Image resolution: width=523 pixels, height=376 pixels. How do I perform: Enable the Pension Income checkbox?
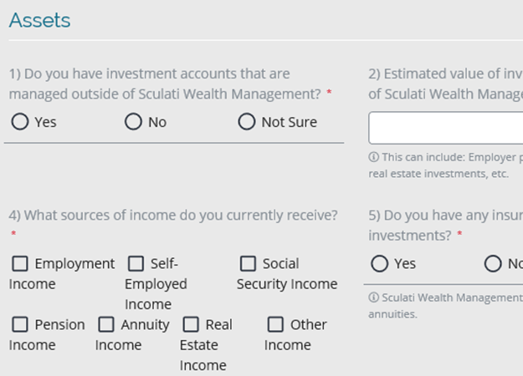pyautogui.click(x=20, y=324)
